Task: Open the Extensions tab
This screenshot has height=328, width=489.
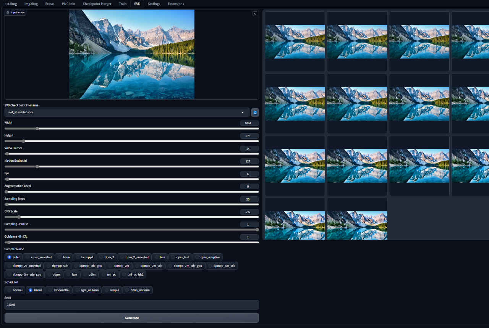Action: click(x=176, y=4)
